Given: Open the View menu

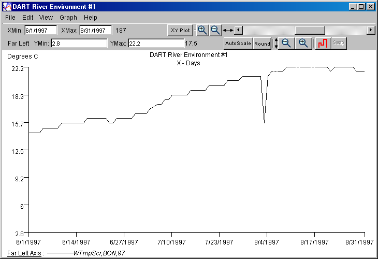Looking at the screenshot, I should pos(46,18).
